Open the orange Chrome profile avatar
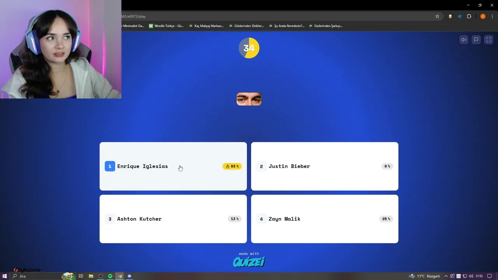The image size is (498, 280). (x=483, y=16)
